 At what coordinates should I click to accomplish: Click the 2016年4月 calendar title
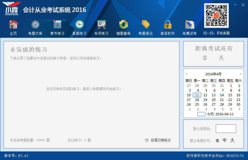click(213, 74)
